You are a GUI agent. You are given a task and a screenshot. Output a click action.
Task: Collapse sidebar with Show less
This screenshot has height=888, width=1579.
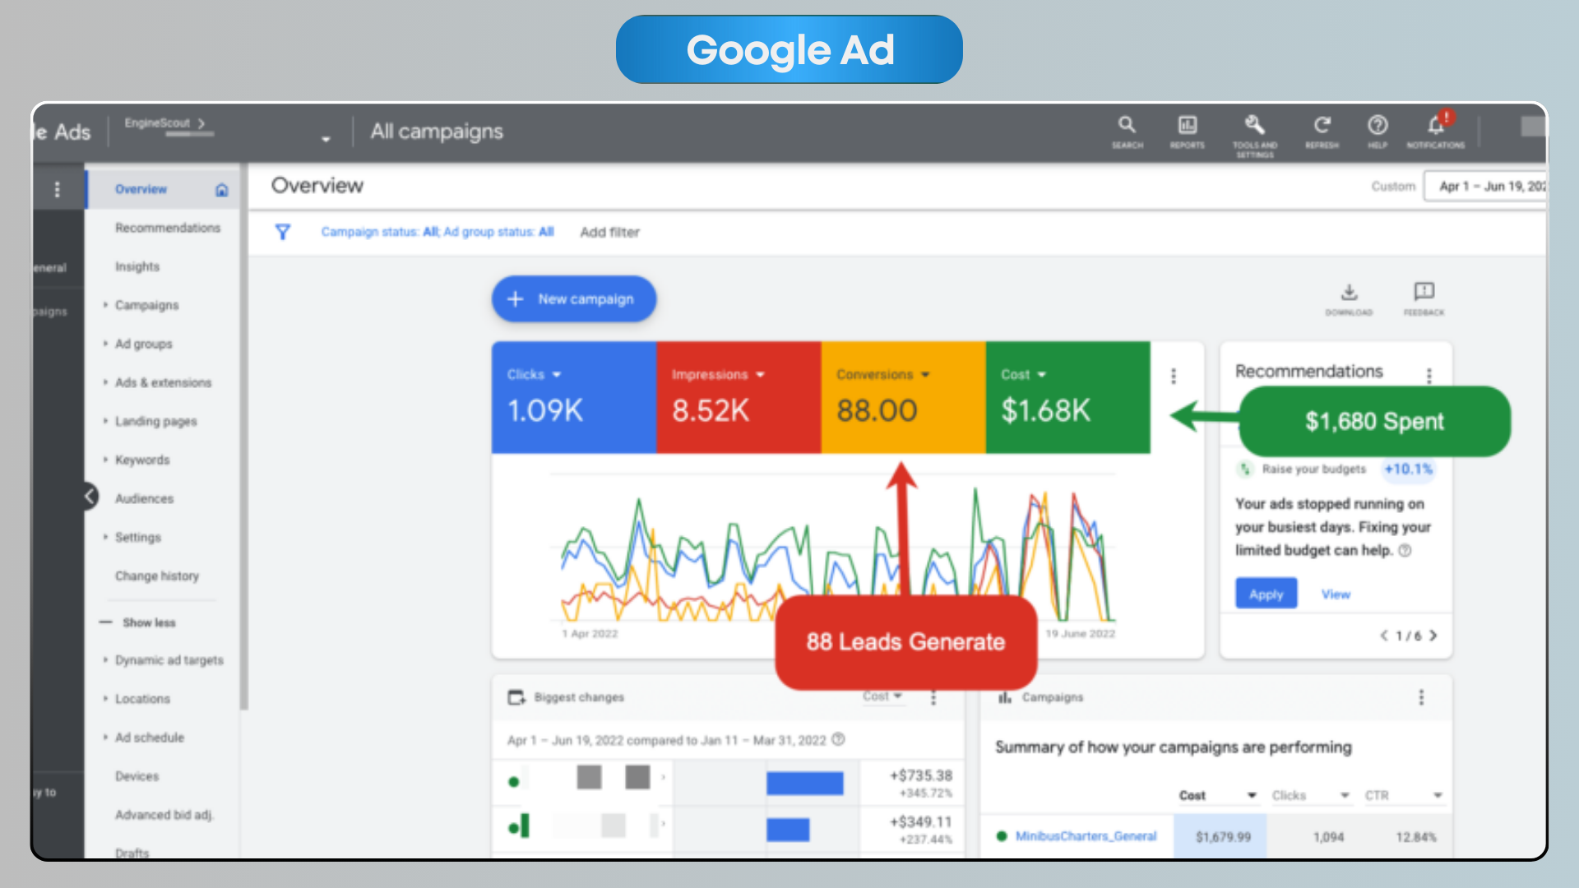point(148,622)
